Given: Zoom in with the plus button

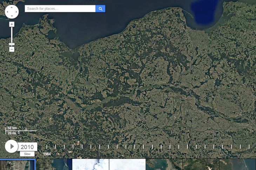Looking at the screenshot, I should tap(12, 24).
